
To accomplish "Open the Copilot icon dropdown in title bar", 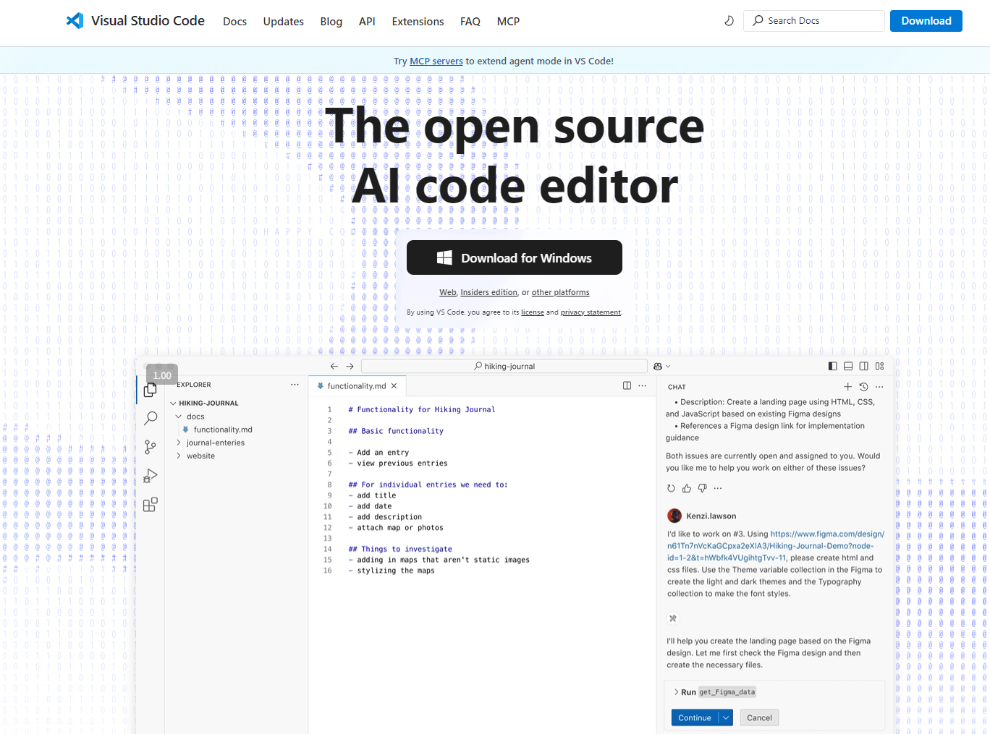I will [661, 367].
